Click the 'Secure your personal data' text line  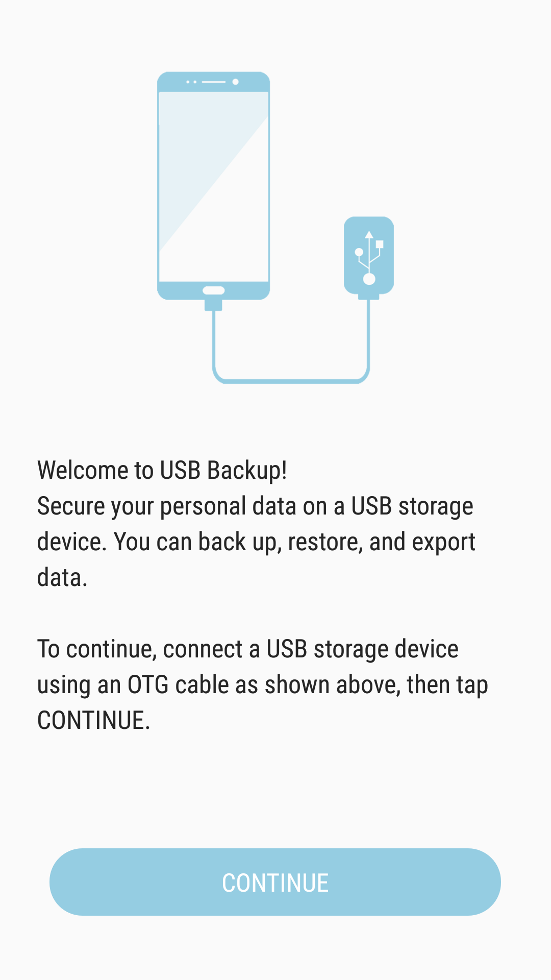[255, 506]
